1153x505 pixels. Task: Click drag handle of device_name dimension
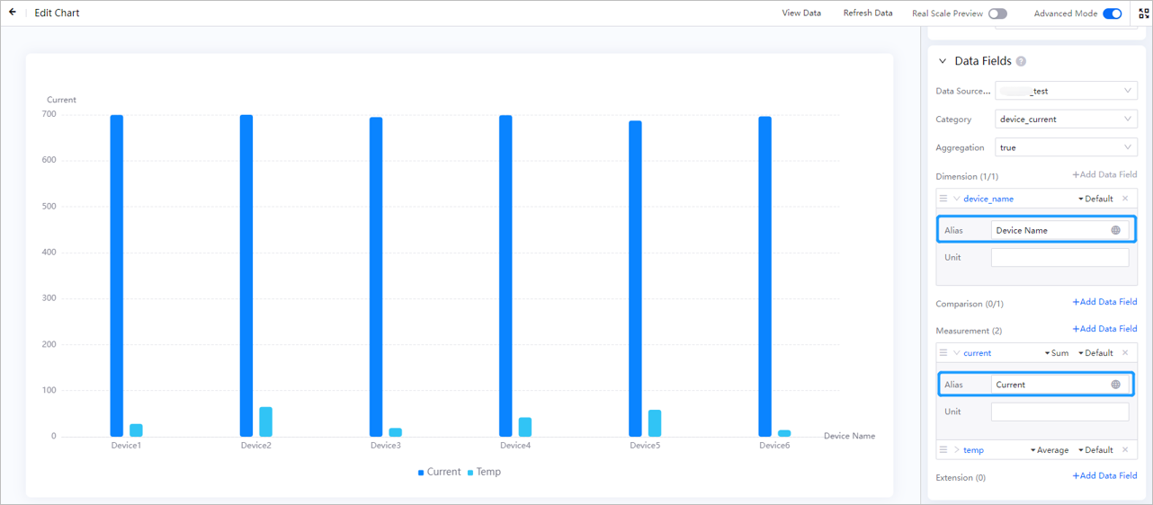point(943,199)
